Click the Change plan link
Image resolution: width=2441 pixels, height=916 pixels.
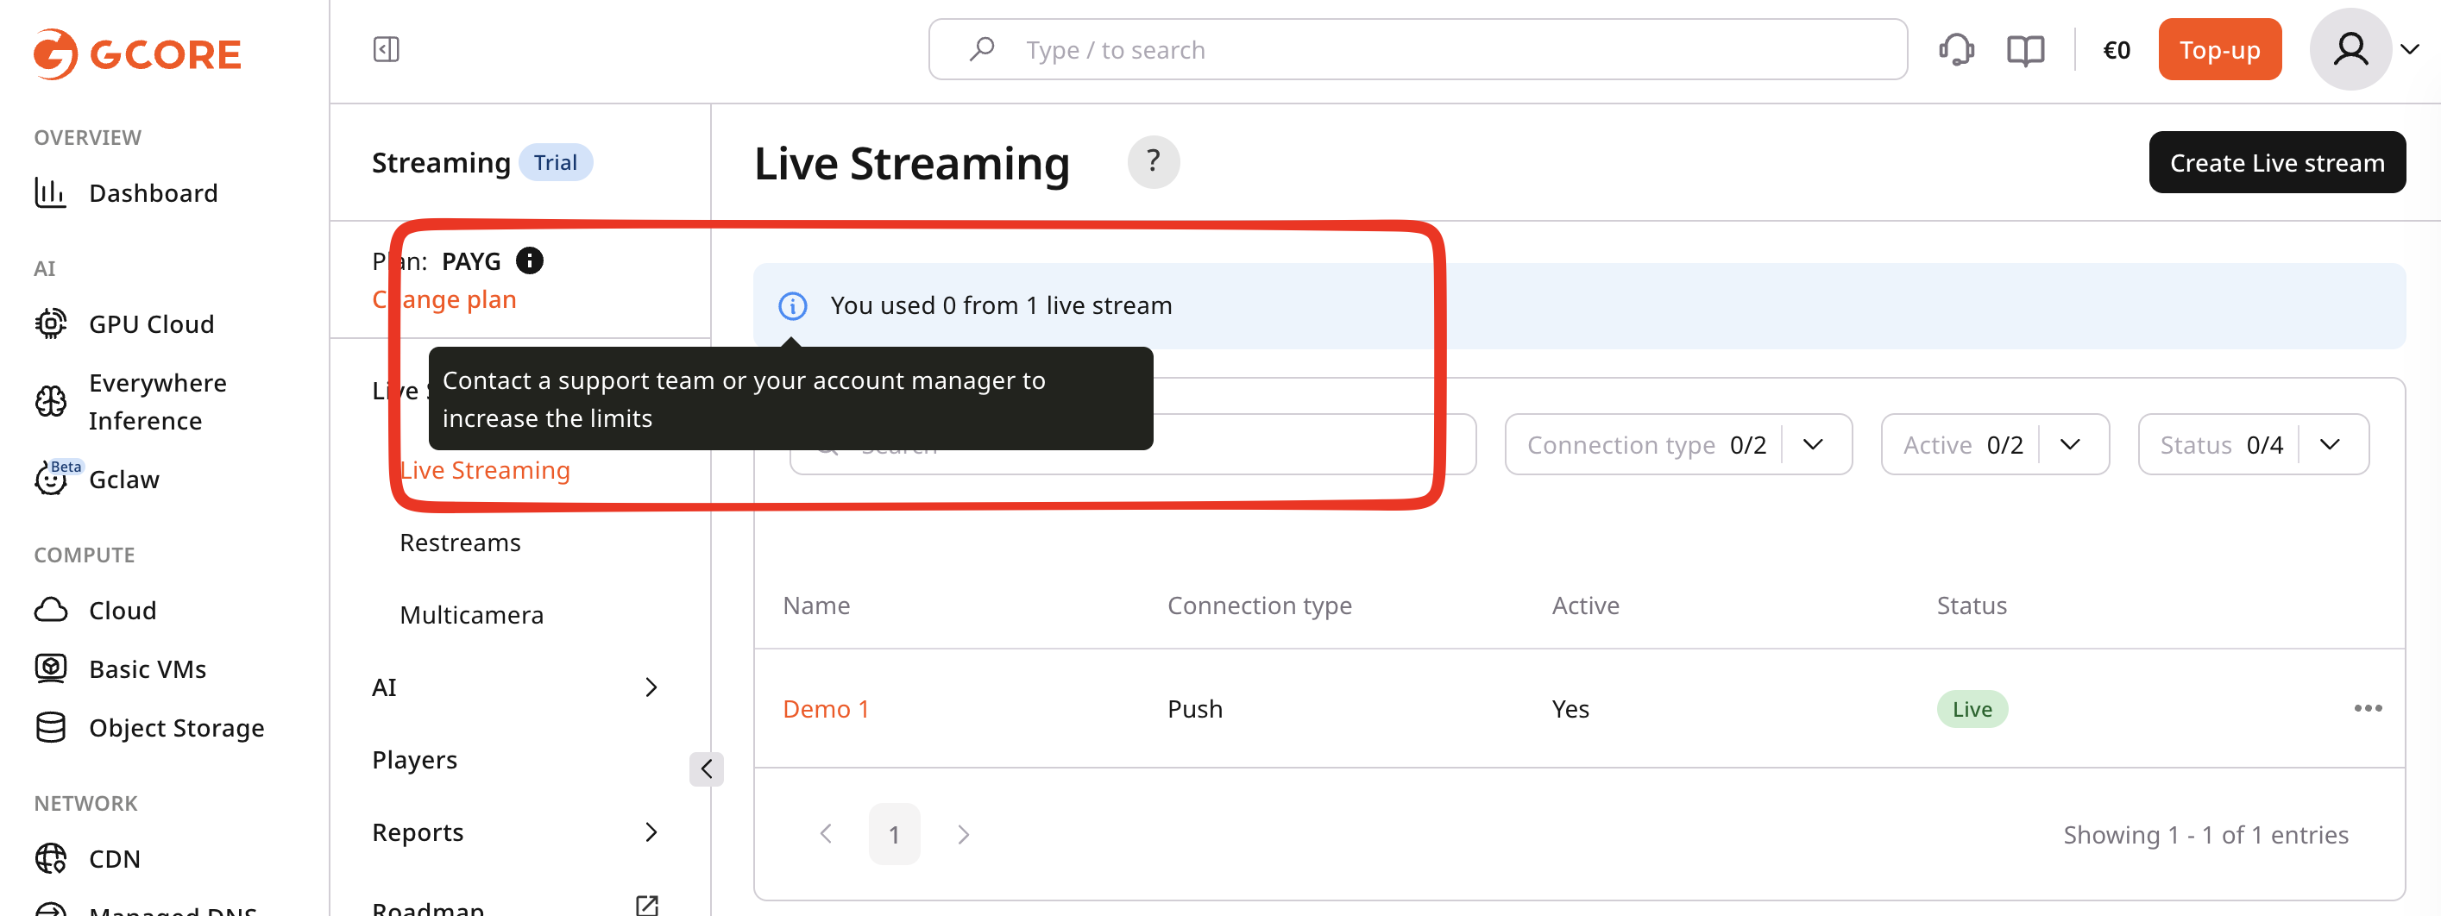tap(444, 299)
